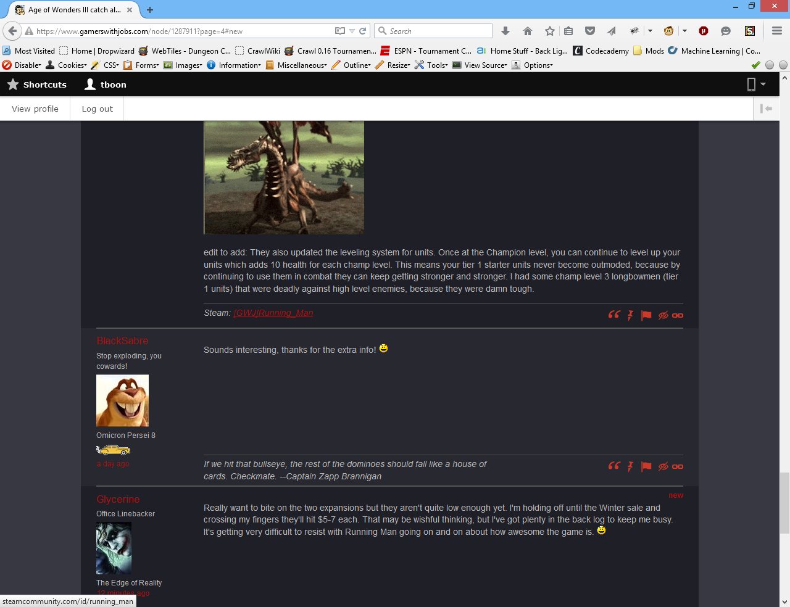Open the Firebug dropdown arrow
The height and width of the screenshot is (607, 790).
click(650, 31)
